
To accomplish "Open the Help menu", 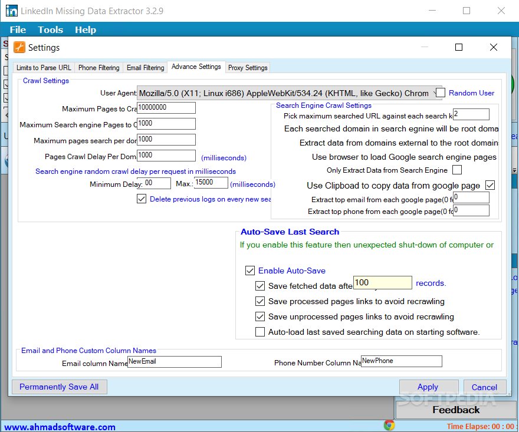I will 86,30.
